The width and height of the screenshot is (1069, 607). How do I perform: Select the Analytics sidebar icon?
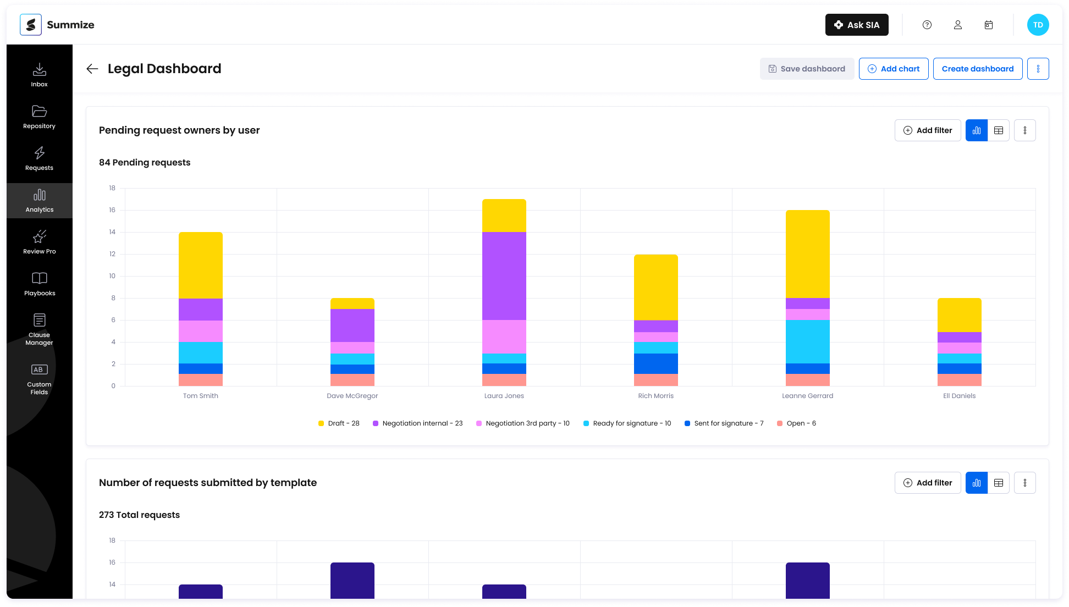39,200
